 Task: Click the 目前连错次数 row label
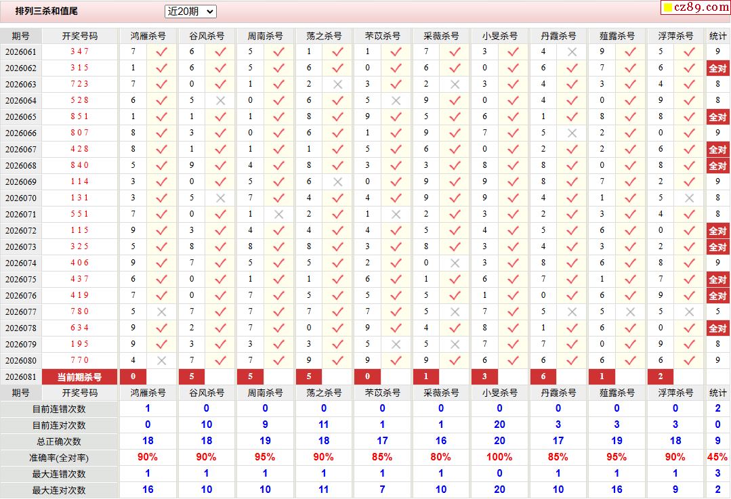click(59, 409)
